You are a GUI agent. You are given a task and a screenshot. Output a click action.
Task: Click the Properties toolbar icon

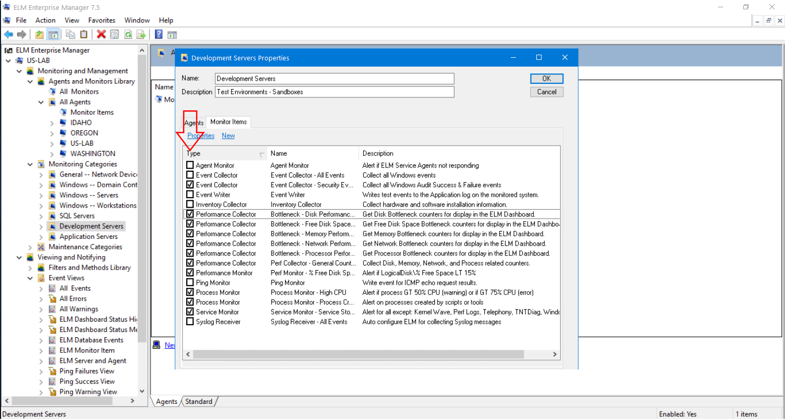tap(114, 34)
